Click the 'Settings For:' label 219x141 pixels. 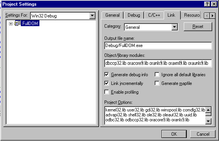tap(16, 15)
